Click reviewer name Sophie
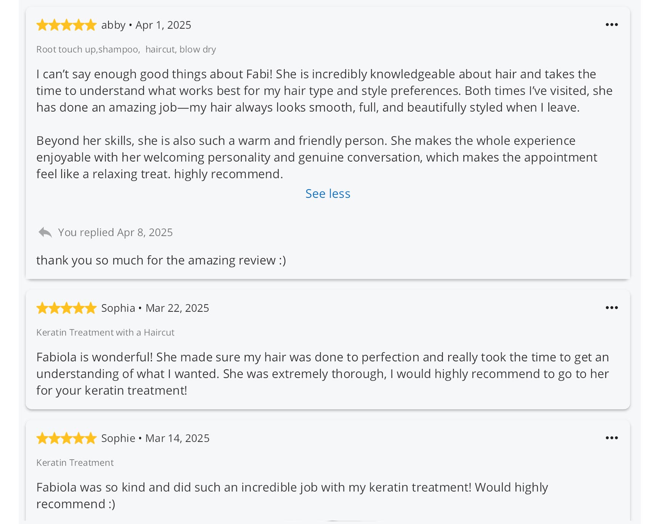The image size is (655, 524). point(118,439)
